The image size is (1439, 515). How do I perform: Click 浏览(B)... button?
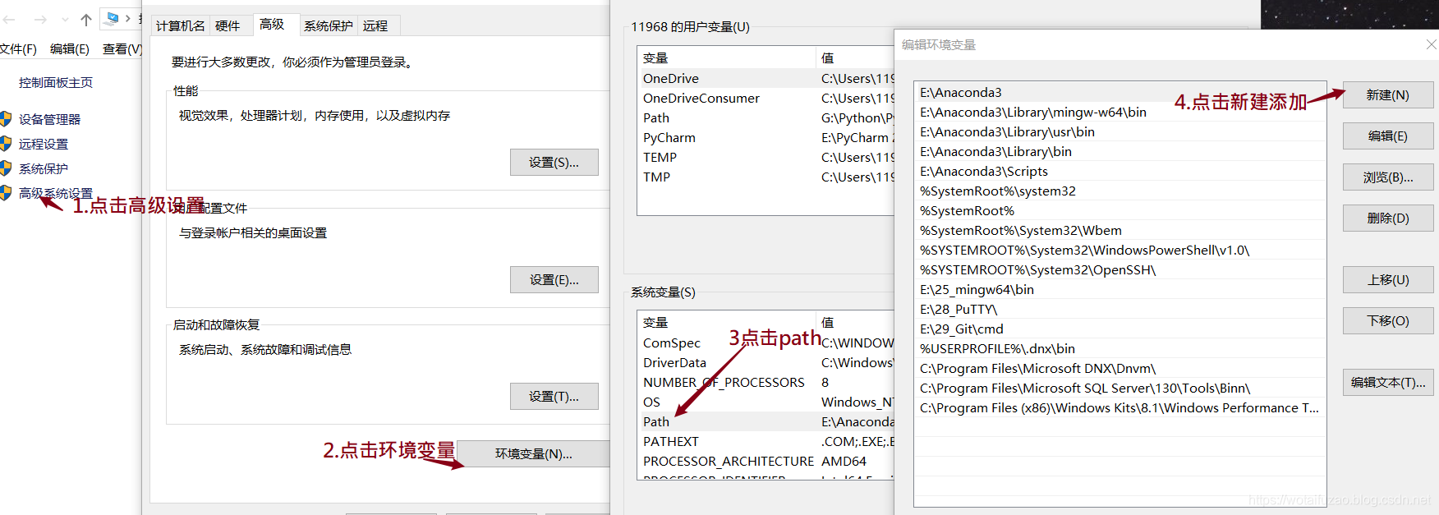click(1388, 177)
